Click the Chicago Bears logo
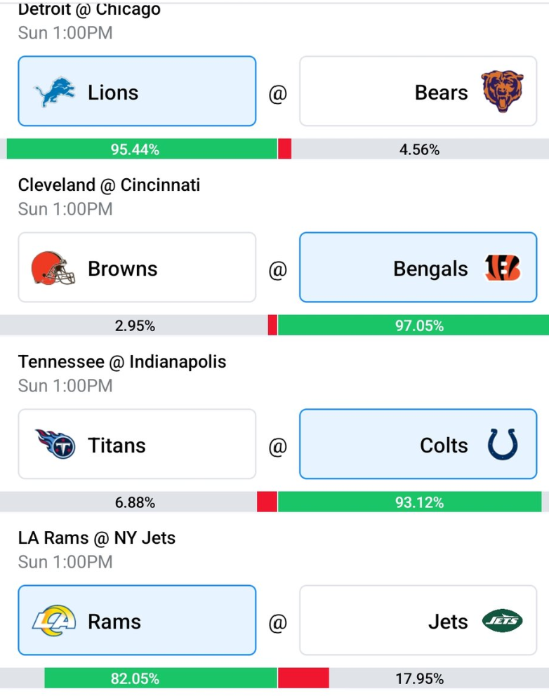This screenshot has width=549, height=696. pos(503,91)
